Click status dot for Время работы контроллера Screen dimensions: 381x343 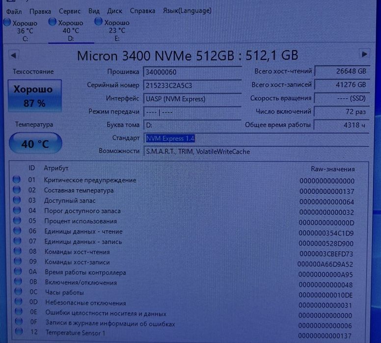[x=18, y=271]
